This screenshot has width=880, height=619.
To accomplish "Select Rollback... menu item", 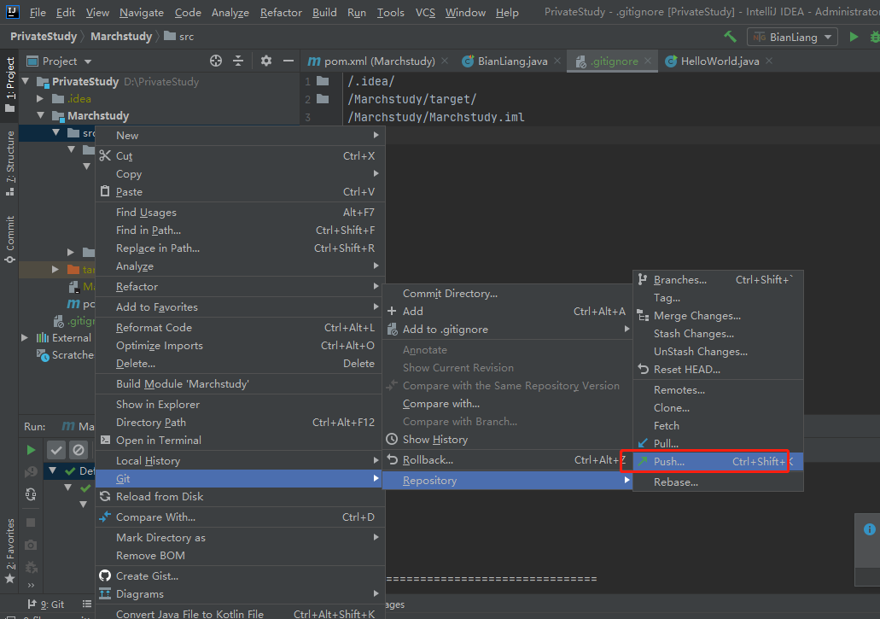I will pyautogui.click(x=507, y=460).
